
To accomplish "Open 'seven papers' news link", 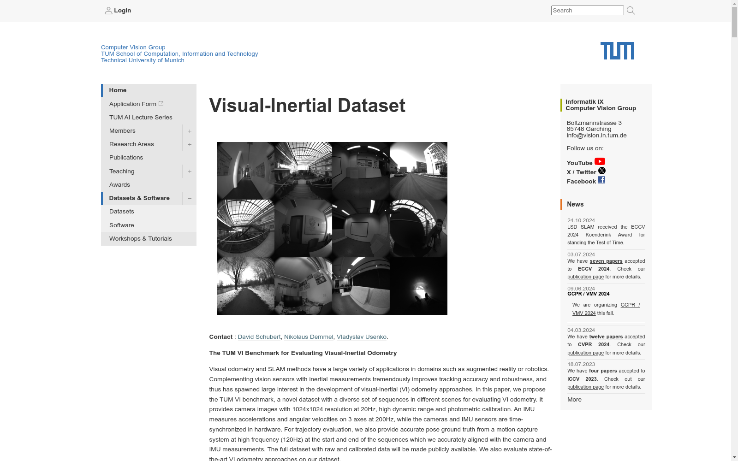I will click(606, 261).
